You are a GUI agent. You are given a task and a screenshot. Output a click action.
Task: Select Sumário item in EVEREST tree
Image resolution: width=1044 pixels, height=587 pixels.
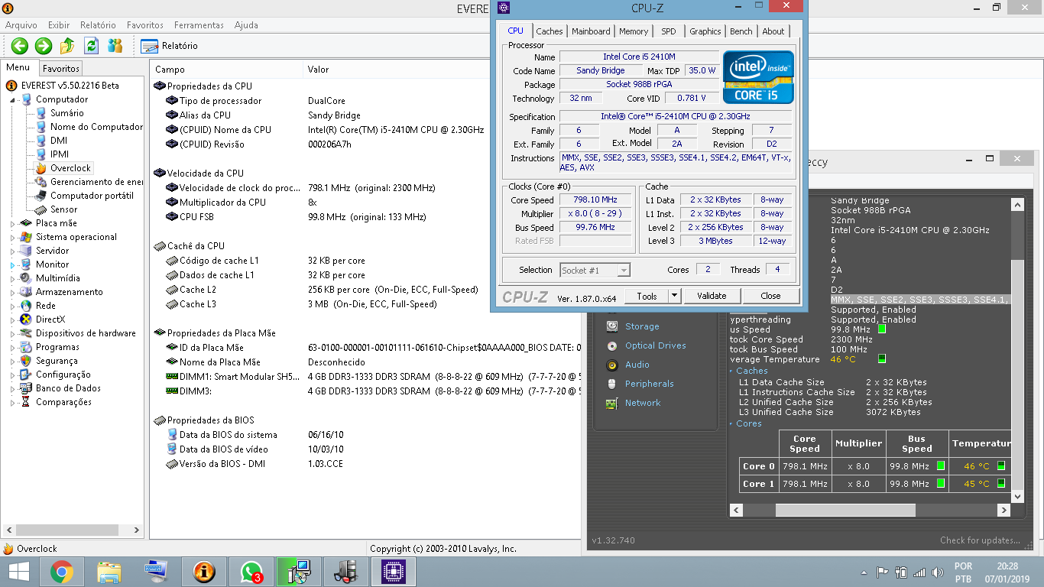[x=67, y=113]
